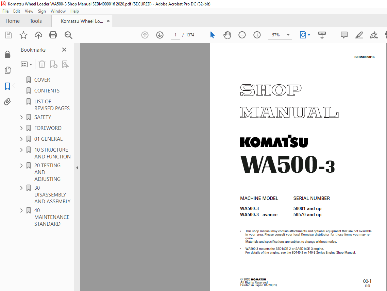The height and width of the screenshot is (291, 387).
Task: Expand the 01 GENERAL bookmark
Action: pyautogui.click(x=21, y=139)
